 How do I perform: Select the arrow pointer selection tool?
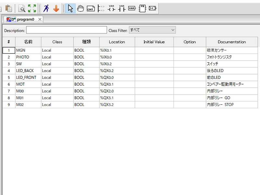click(71, 8)
